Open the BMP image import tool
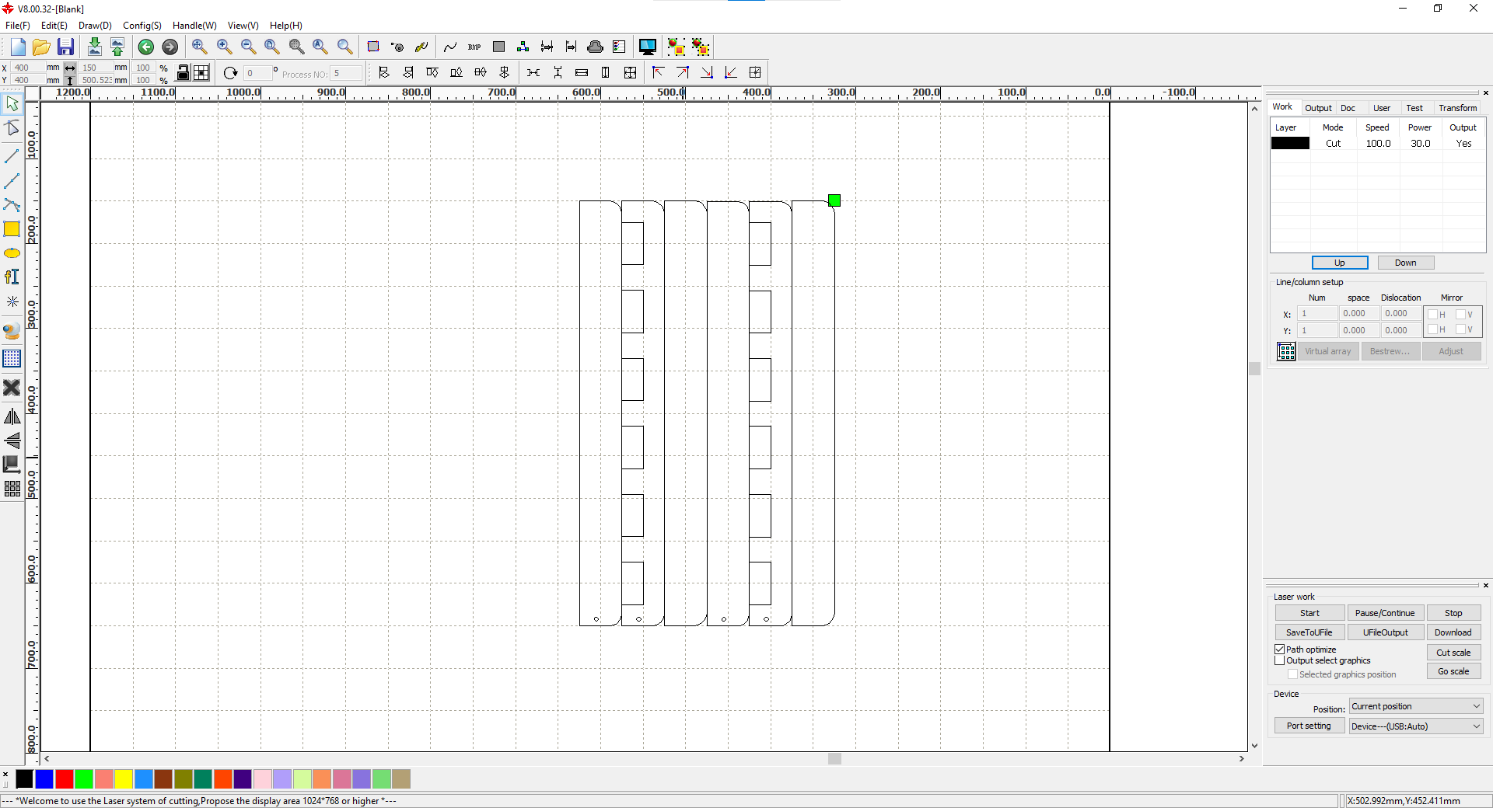This screenshot has width=1493, height=808. pyautogui.click(x=474, y=47)
